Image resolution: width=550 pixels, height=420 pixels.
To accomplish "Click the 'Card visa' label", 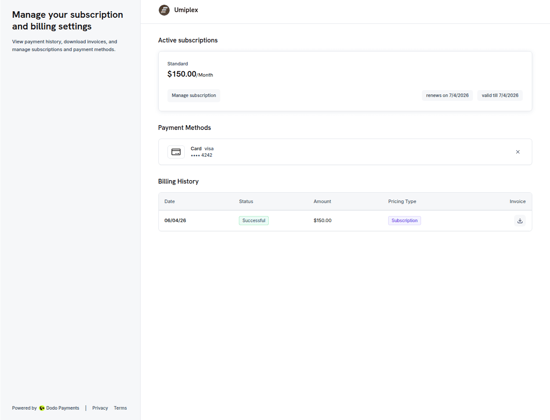I will (202, 149).
